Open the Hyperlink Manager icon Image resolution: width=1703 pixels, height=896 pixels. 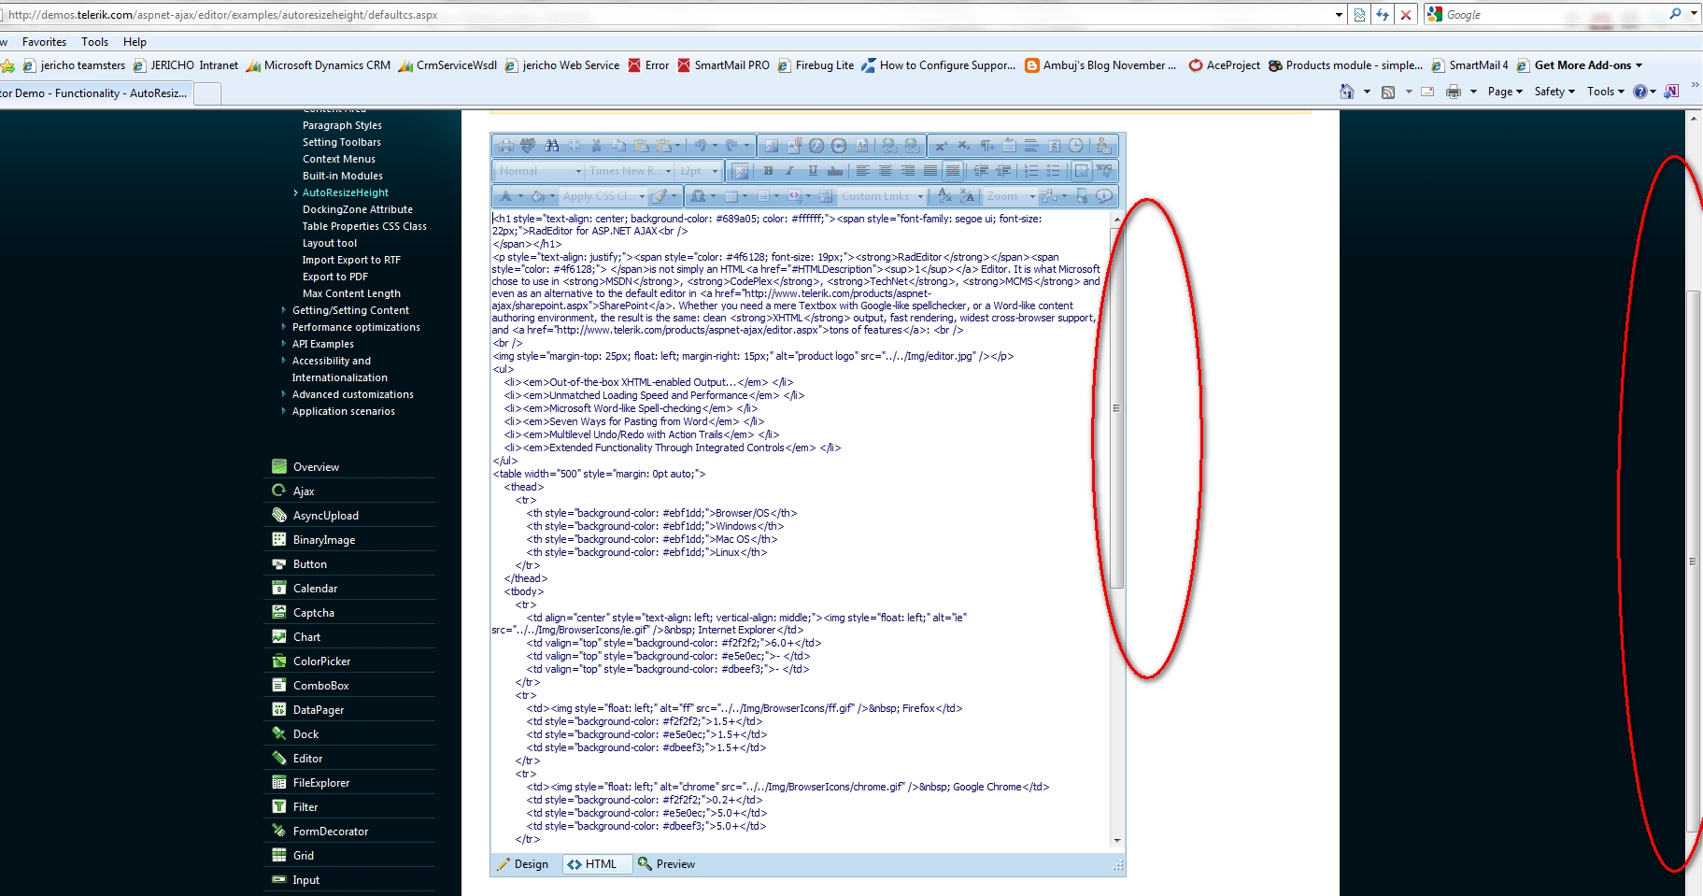click(889, 146)
